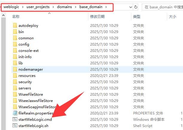The width and height of the screenshot is (183, 130).
Task: Go to weblogic in the breadcrumb path
Action: pyautogui.click(x=11, y=7)
